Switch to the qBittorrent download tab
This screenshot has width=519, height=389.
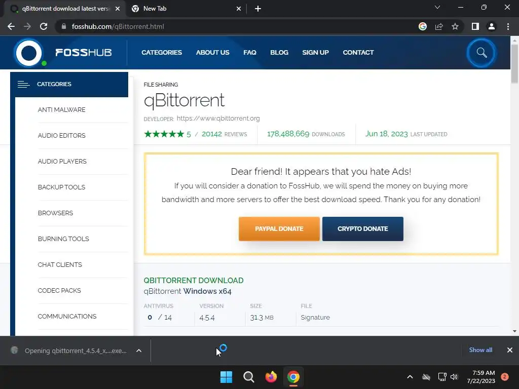65,9
